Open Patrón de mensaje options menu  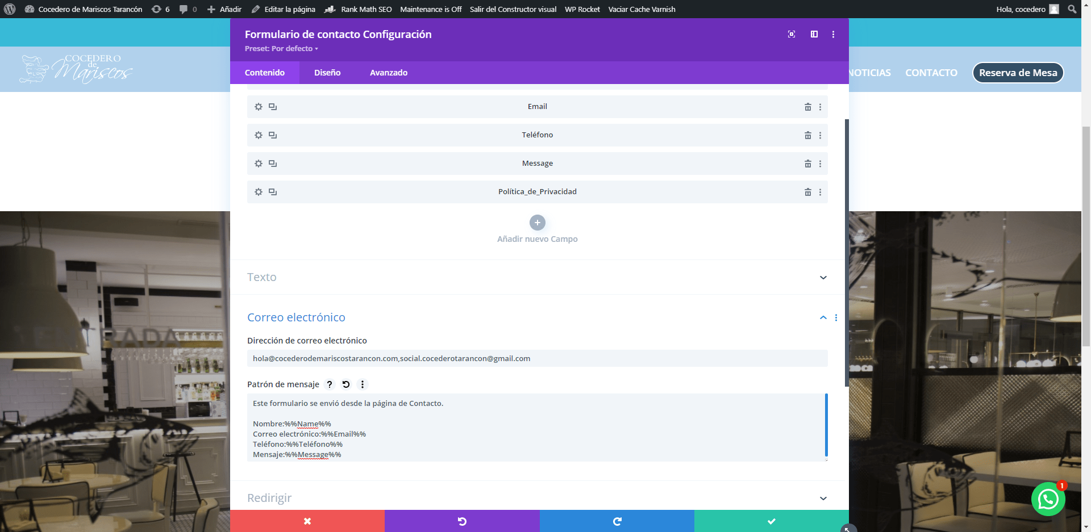coord(363,384)
